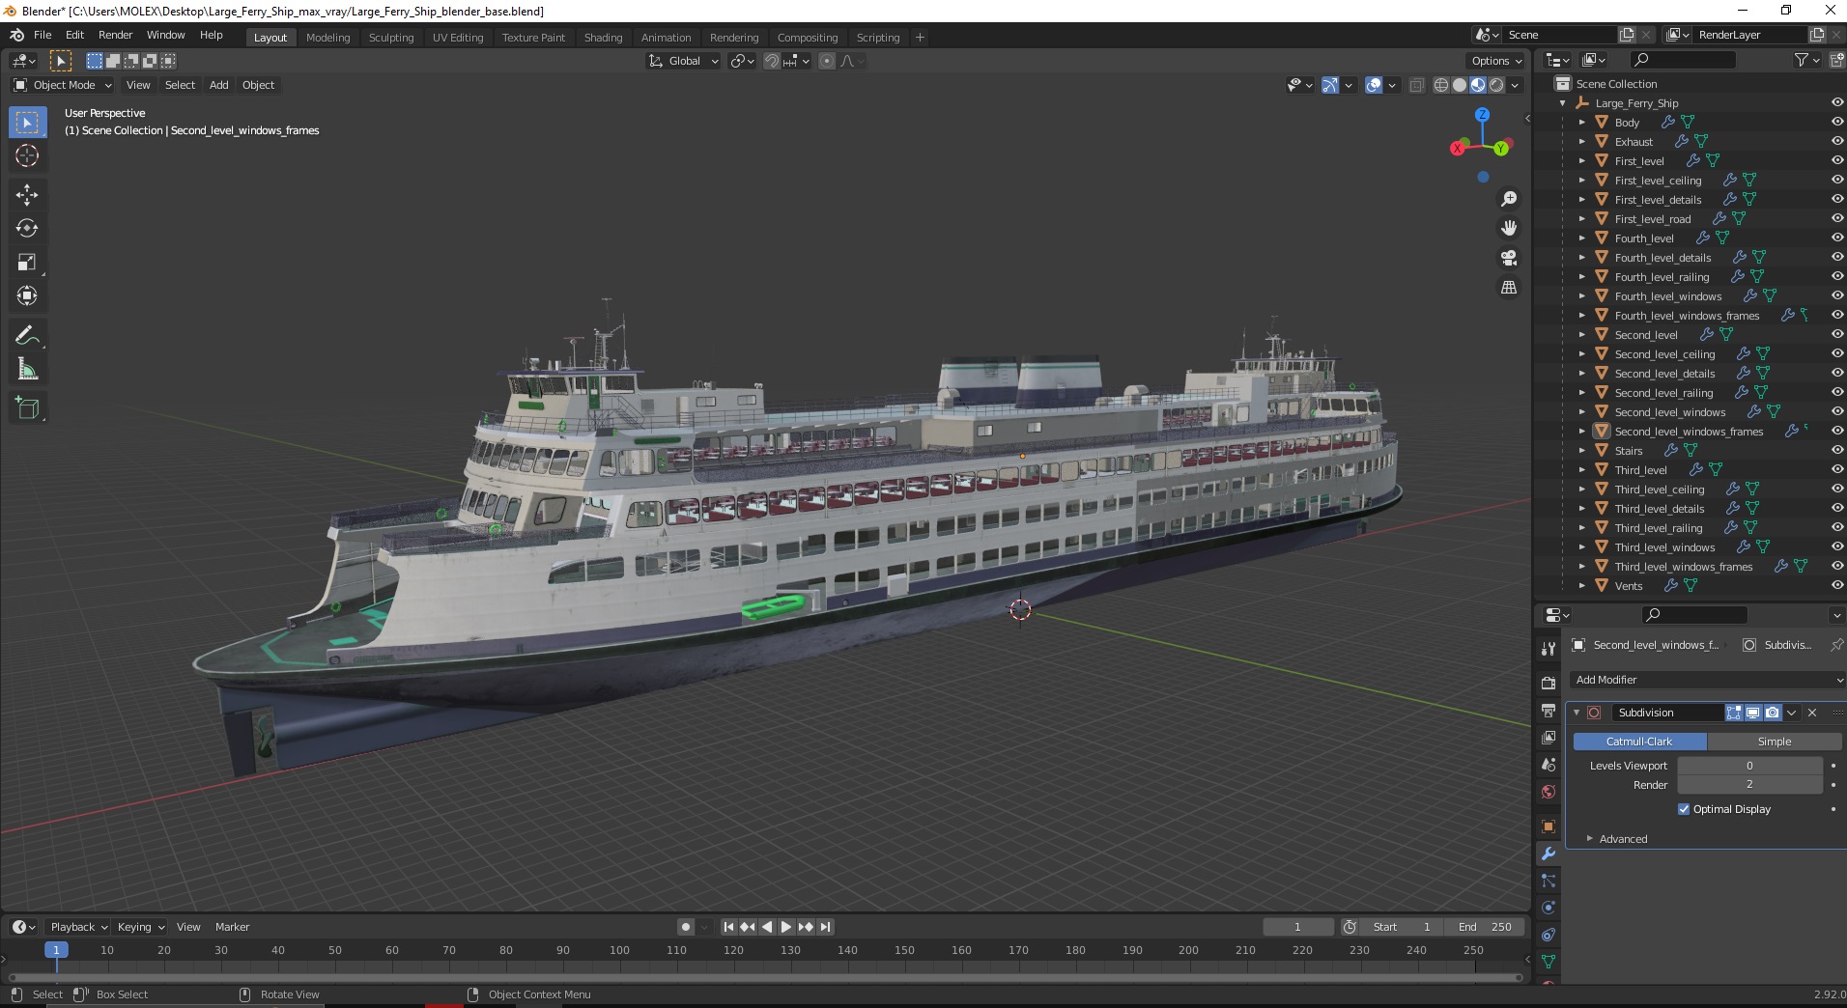Viewport: 1847px width, 1008px height.
Task: Choose the Transform tool
Action: point(27,296)
